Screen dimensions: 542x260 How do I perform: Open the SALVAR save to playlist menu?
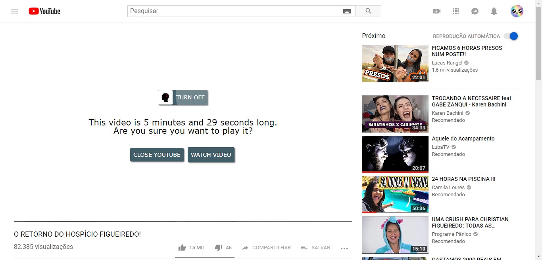coord(315,248)
